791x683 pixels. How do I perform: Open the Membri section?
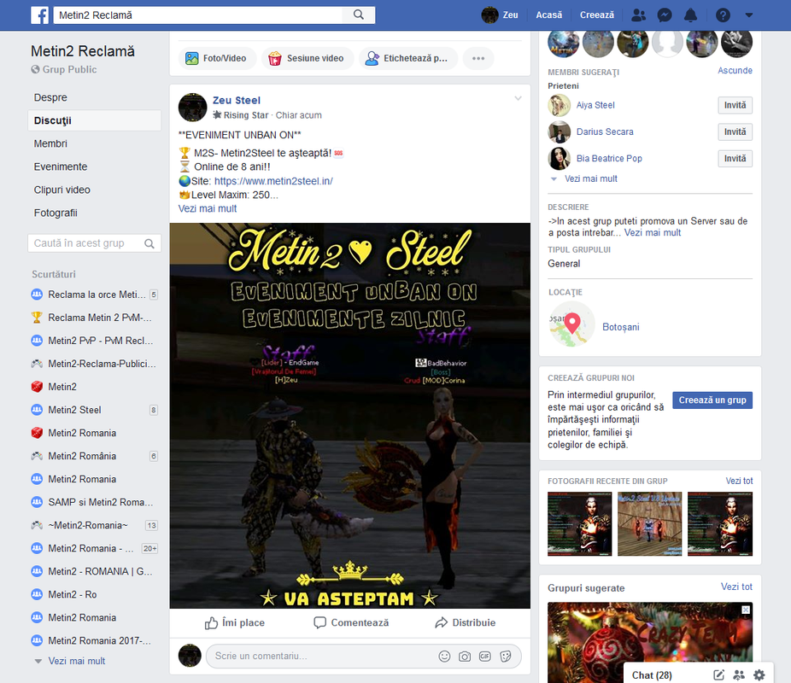[50, 143]
